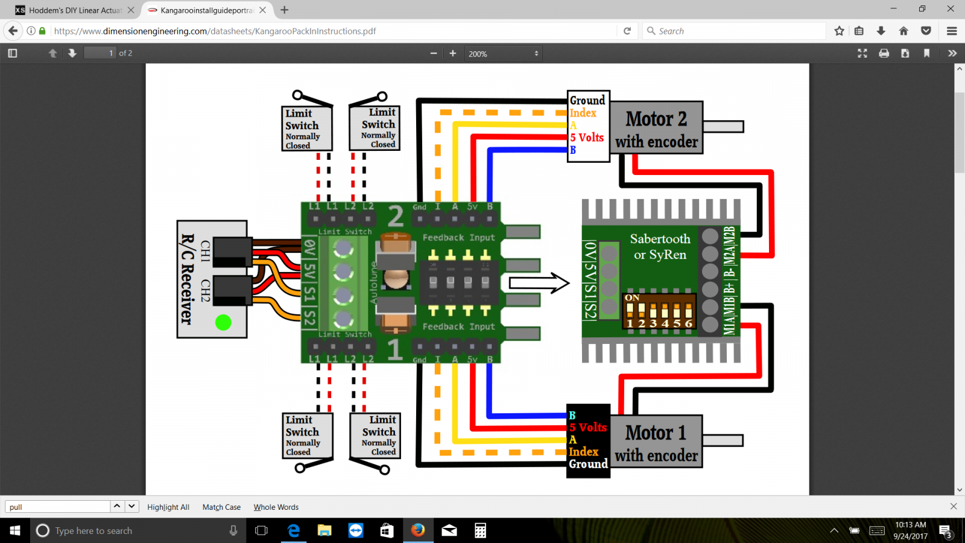965x543 pixels.
Task: Show bookmarks list icon
Action: (859, 31)
